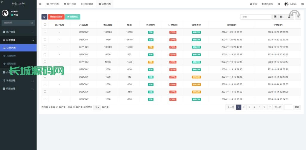Screen dimensions: 306x150
Task: Open 充值管理 in the sidebar
Action: 11,56
